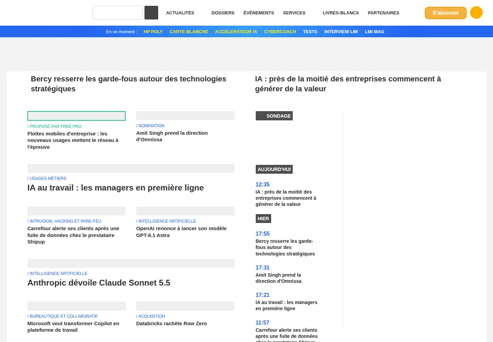The width and height of the screenshot is (493, 342).
Task: Open the LIVRES-BLANCS section
Action: (341, 13)
